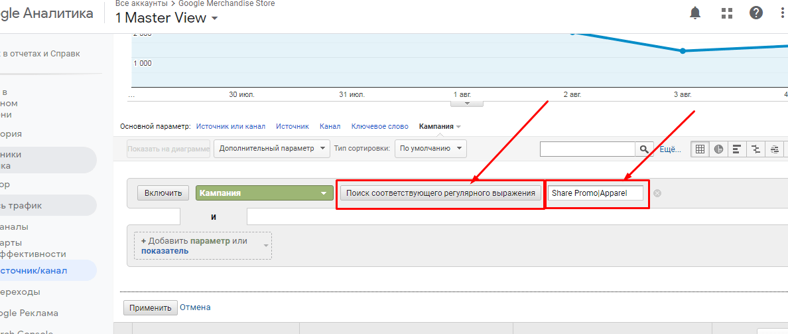Click the Share Promo|Apparel text field

(x=595, y=193)
